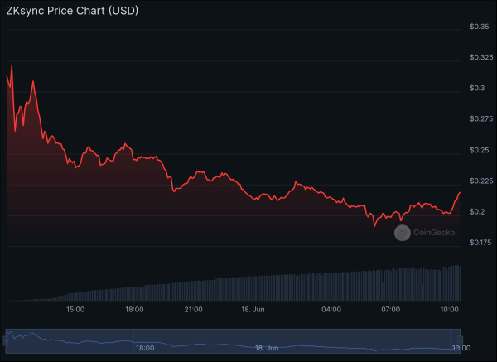Click the 21:00 time axis label
This screenshot has height=362, width=497.
click(x=193, y=309)
